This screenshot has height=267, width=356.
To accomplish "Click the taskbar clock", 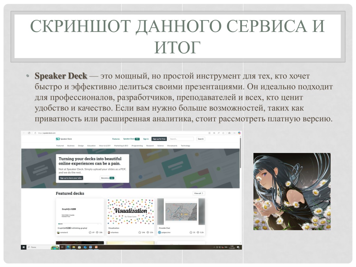I will tap(232, 247).
